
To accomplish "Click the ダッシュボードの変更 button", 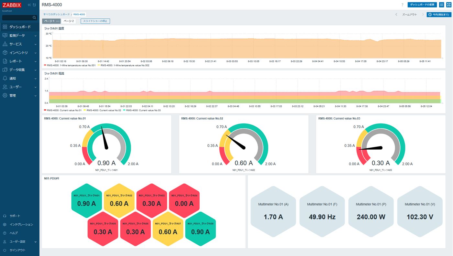I will [422, 5].
